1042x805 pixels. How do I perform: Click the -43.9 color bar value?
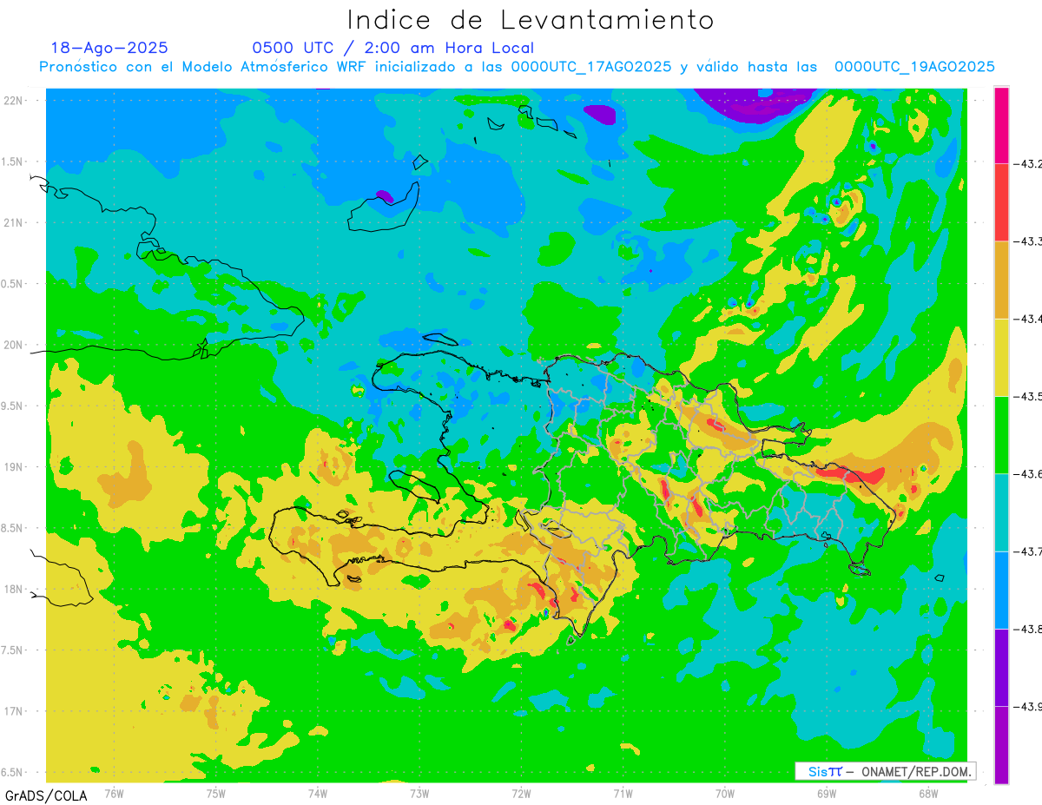[1030, 706]
